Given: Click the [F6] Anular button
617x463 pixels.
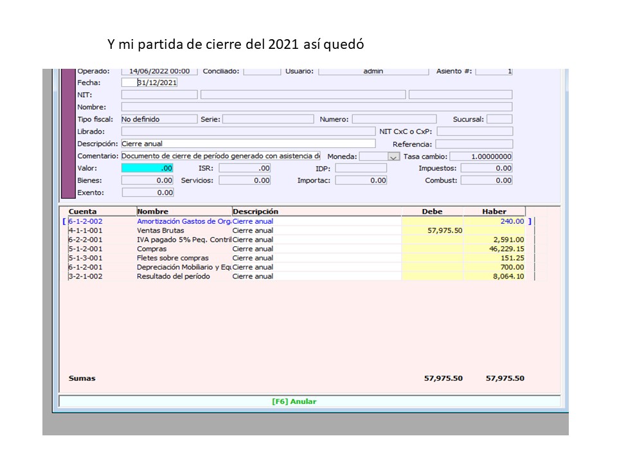Looking at the screenshot, I should (294, 401).
